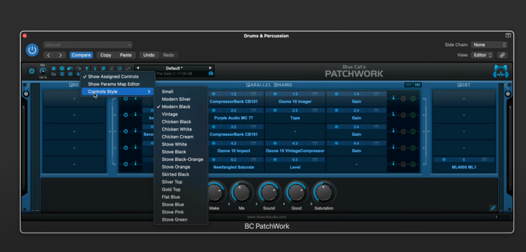Click the Saturation knob

[x=324, y=192]
